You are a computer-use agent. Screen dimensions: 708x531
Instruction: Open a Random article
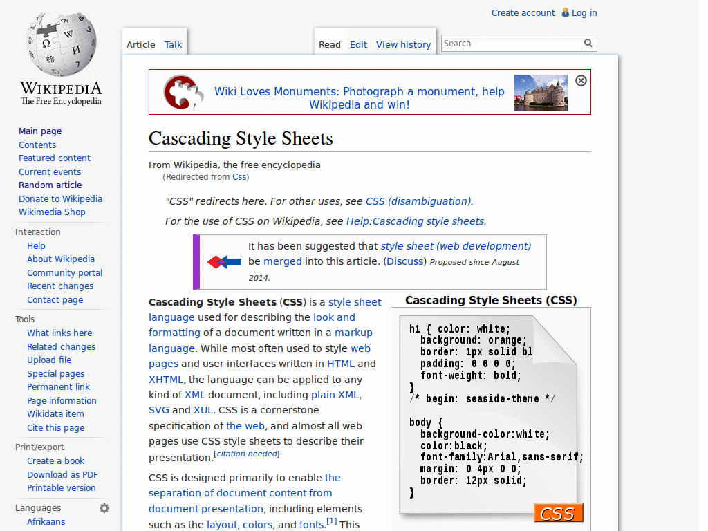50,185
